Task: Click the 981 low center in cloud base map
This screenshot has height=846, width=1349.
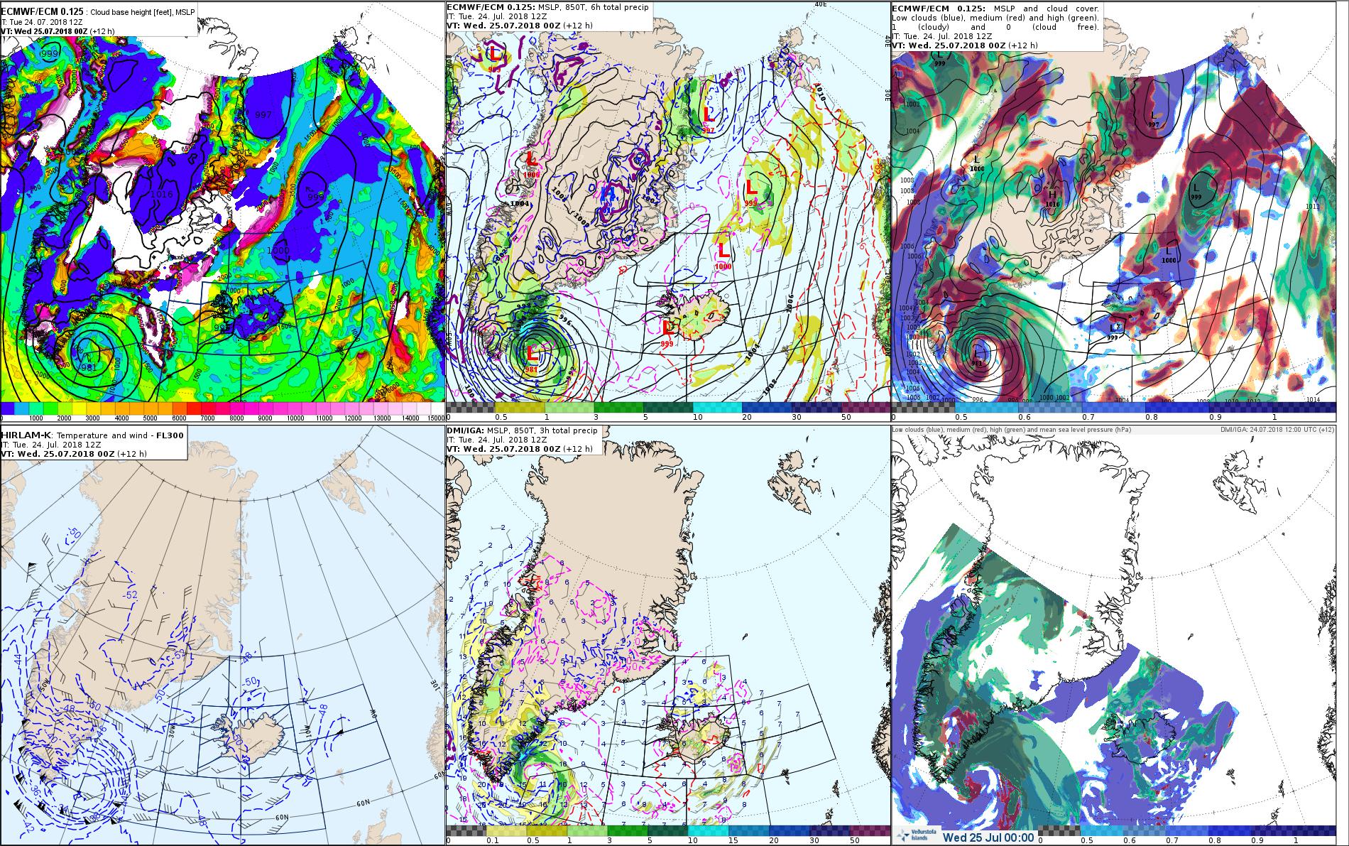Action: point(89,367)
